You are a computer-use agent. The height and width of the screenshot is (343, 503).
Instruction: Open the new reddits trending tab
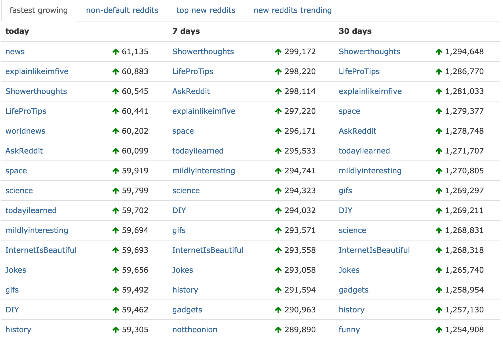[x=293, y=10]
